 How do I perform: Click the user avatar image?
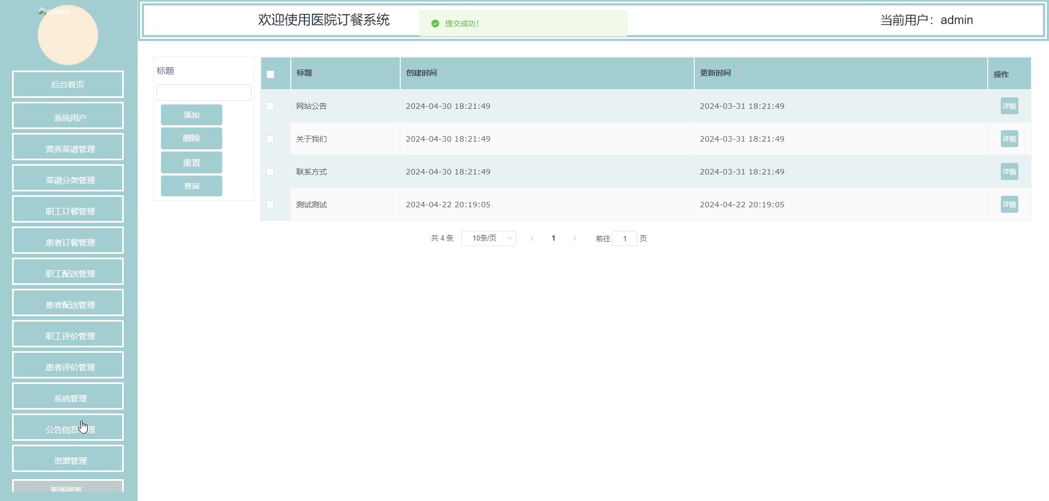pyautogui.click(x=67, y=35)
